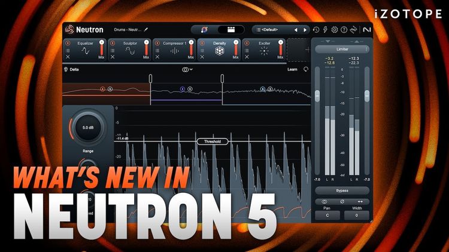Viewport: 449px width, 252px height.
Task: Select the Exciter module tab
Action: tap(264, 50)
